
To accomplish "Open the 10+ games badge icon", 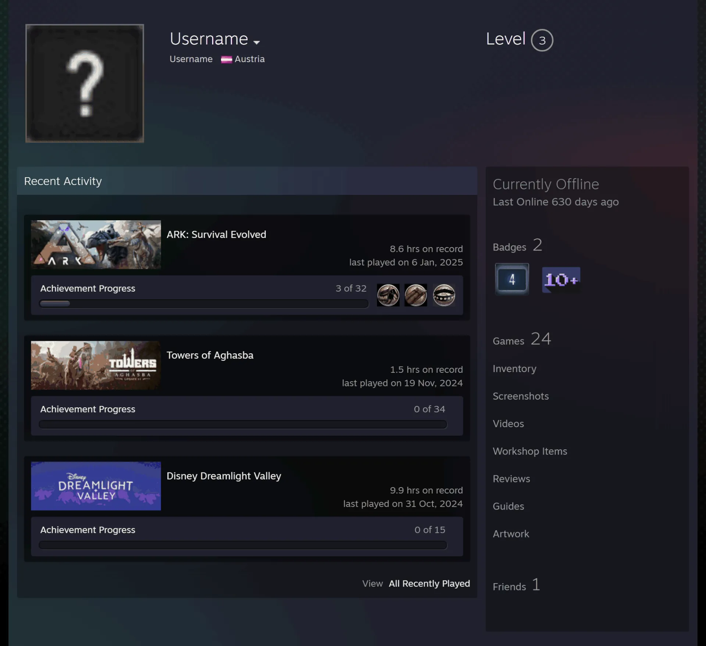I will pyautogui.click(x=561, y=280).
